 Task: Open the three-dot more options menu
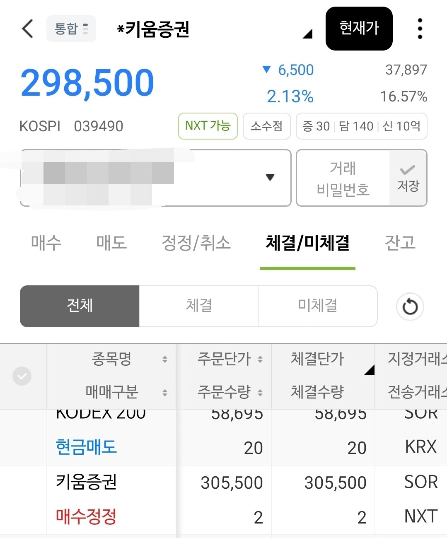pyautogui.click(x=420, y=29)
